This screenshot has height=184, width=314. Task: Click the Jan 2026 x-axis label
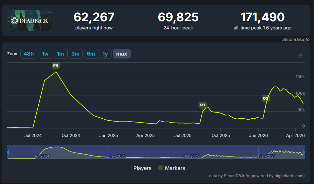point(258,135)
